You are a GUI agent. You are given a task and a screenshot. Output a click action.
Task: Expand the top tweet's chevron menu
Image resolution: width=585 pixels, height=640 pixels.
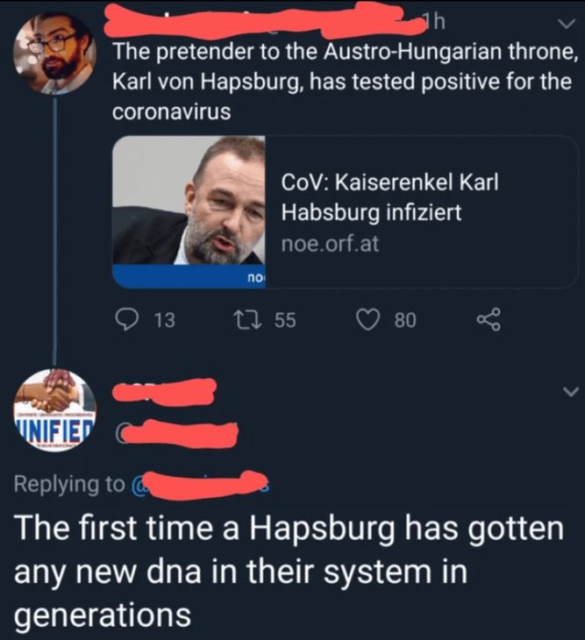click(x=567, y=24)
